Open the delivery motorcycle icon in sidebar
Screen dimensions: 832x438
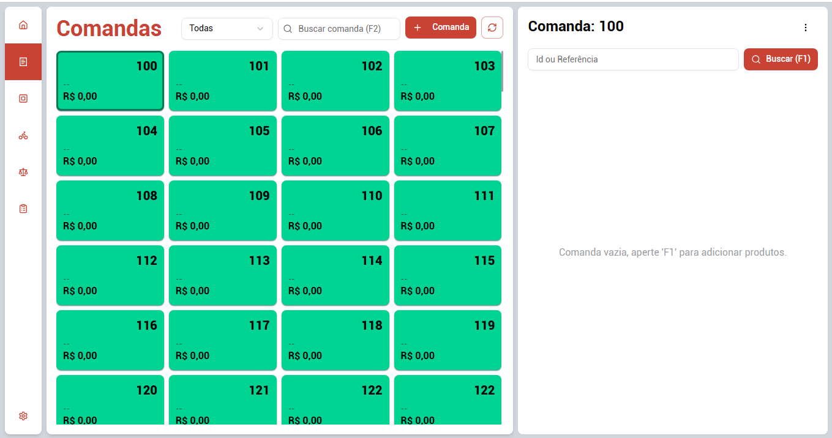click(x=23, y=136)
